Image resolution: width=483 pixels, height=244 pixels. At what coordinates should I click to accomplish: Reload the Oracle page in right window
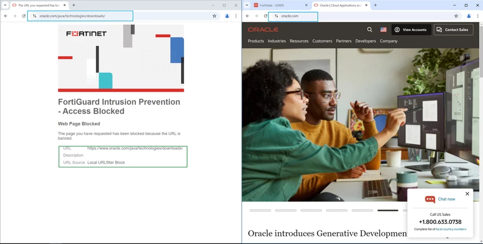click(x=265, y=16)
